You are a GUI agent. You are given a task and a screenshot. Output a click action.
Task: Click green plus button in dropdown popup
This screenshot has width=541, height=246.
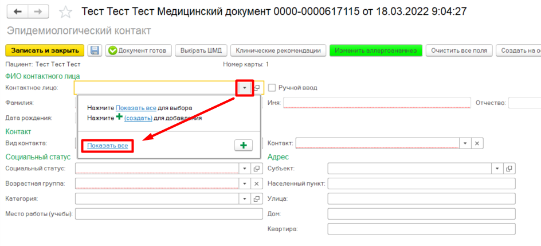tap(244, 146)
